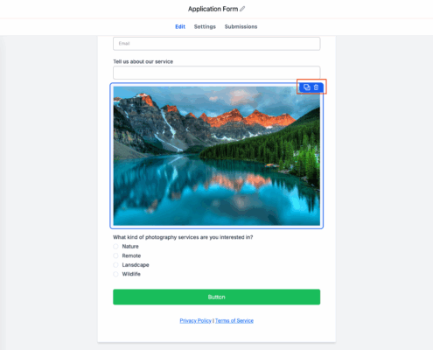Switch to the Settings tab
The width and height of the screenshot is (433, 350).
[205, 26]
